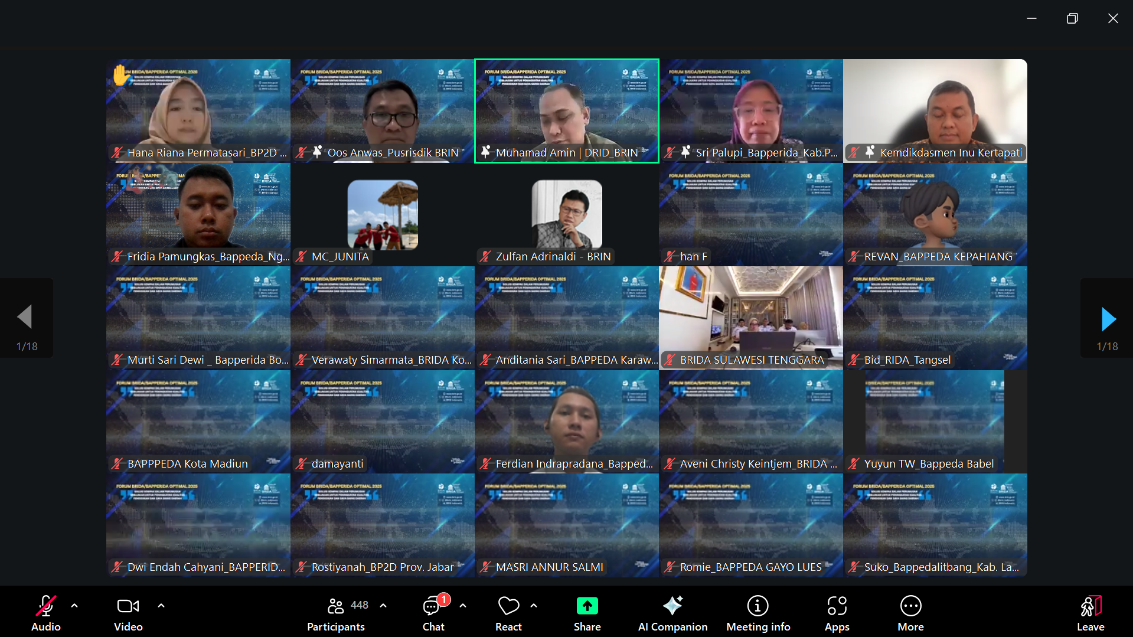Click the Leave meeting button
1133x637 pixels.
coord(1090,613)
